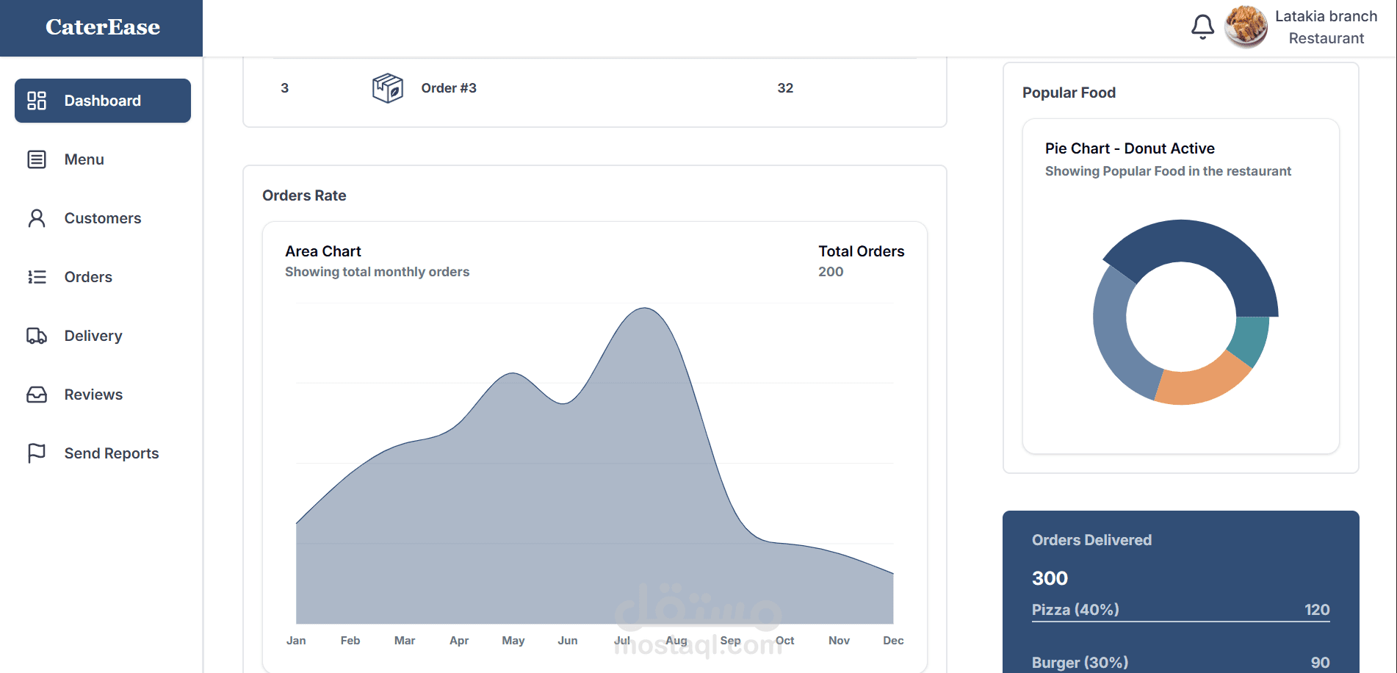Click the CaterEase logo
Screen dimensions: 1397x673
click(x=103, y=27)
